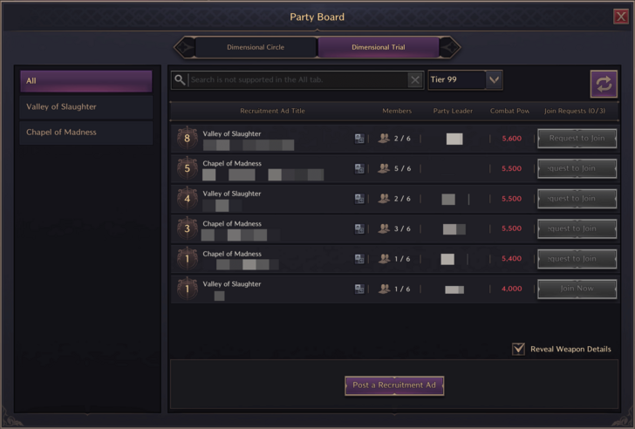Click the level 5 party badge icon
This screenshot has height=429, width=635.
tap(187, 168)
